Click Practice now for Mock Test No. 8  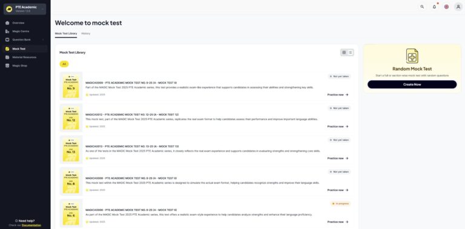click(x=338, y=190)
